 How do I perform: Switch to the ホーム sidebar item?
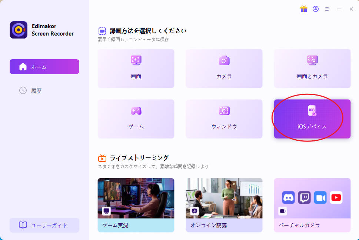click(44, 66)
